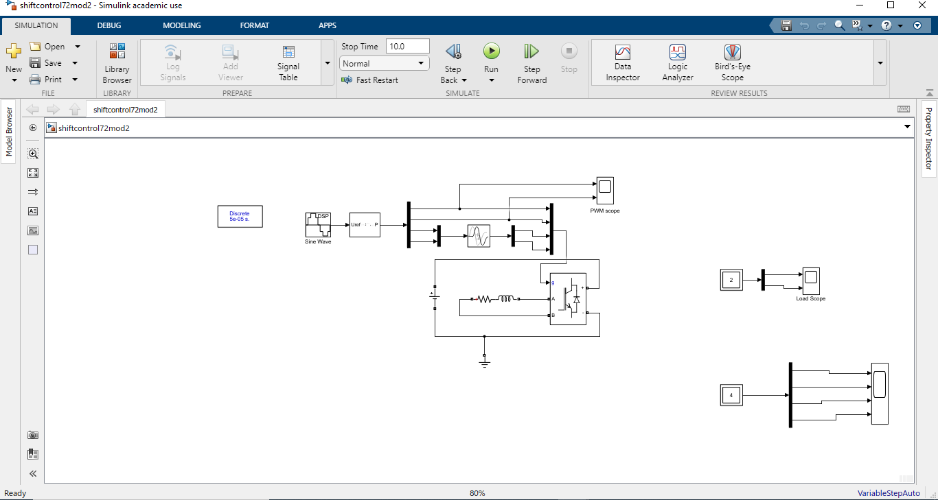Open the Model Browser side panel
The width and height of the screenshot is (938, 500).
coord(9,132)
